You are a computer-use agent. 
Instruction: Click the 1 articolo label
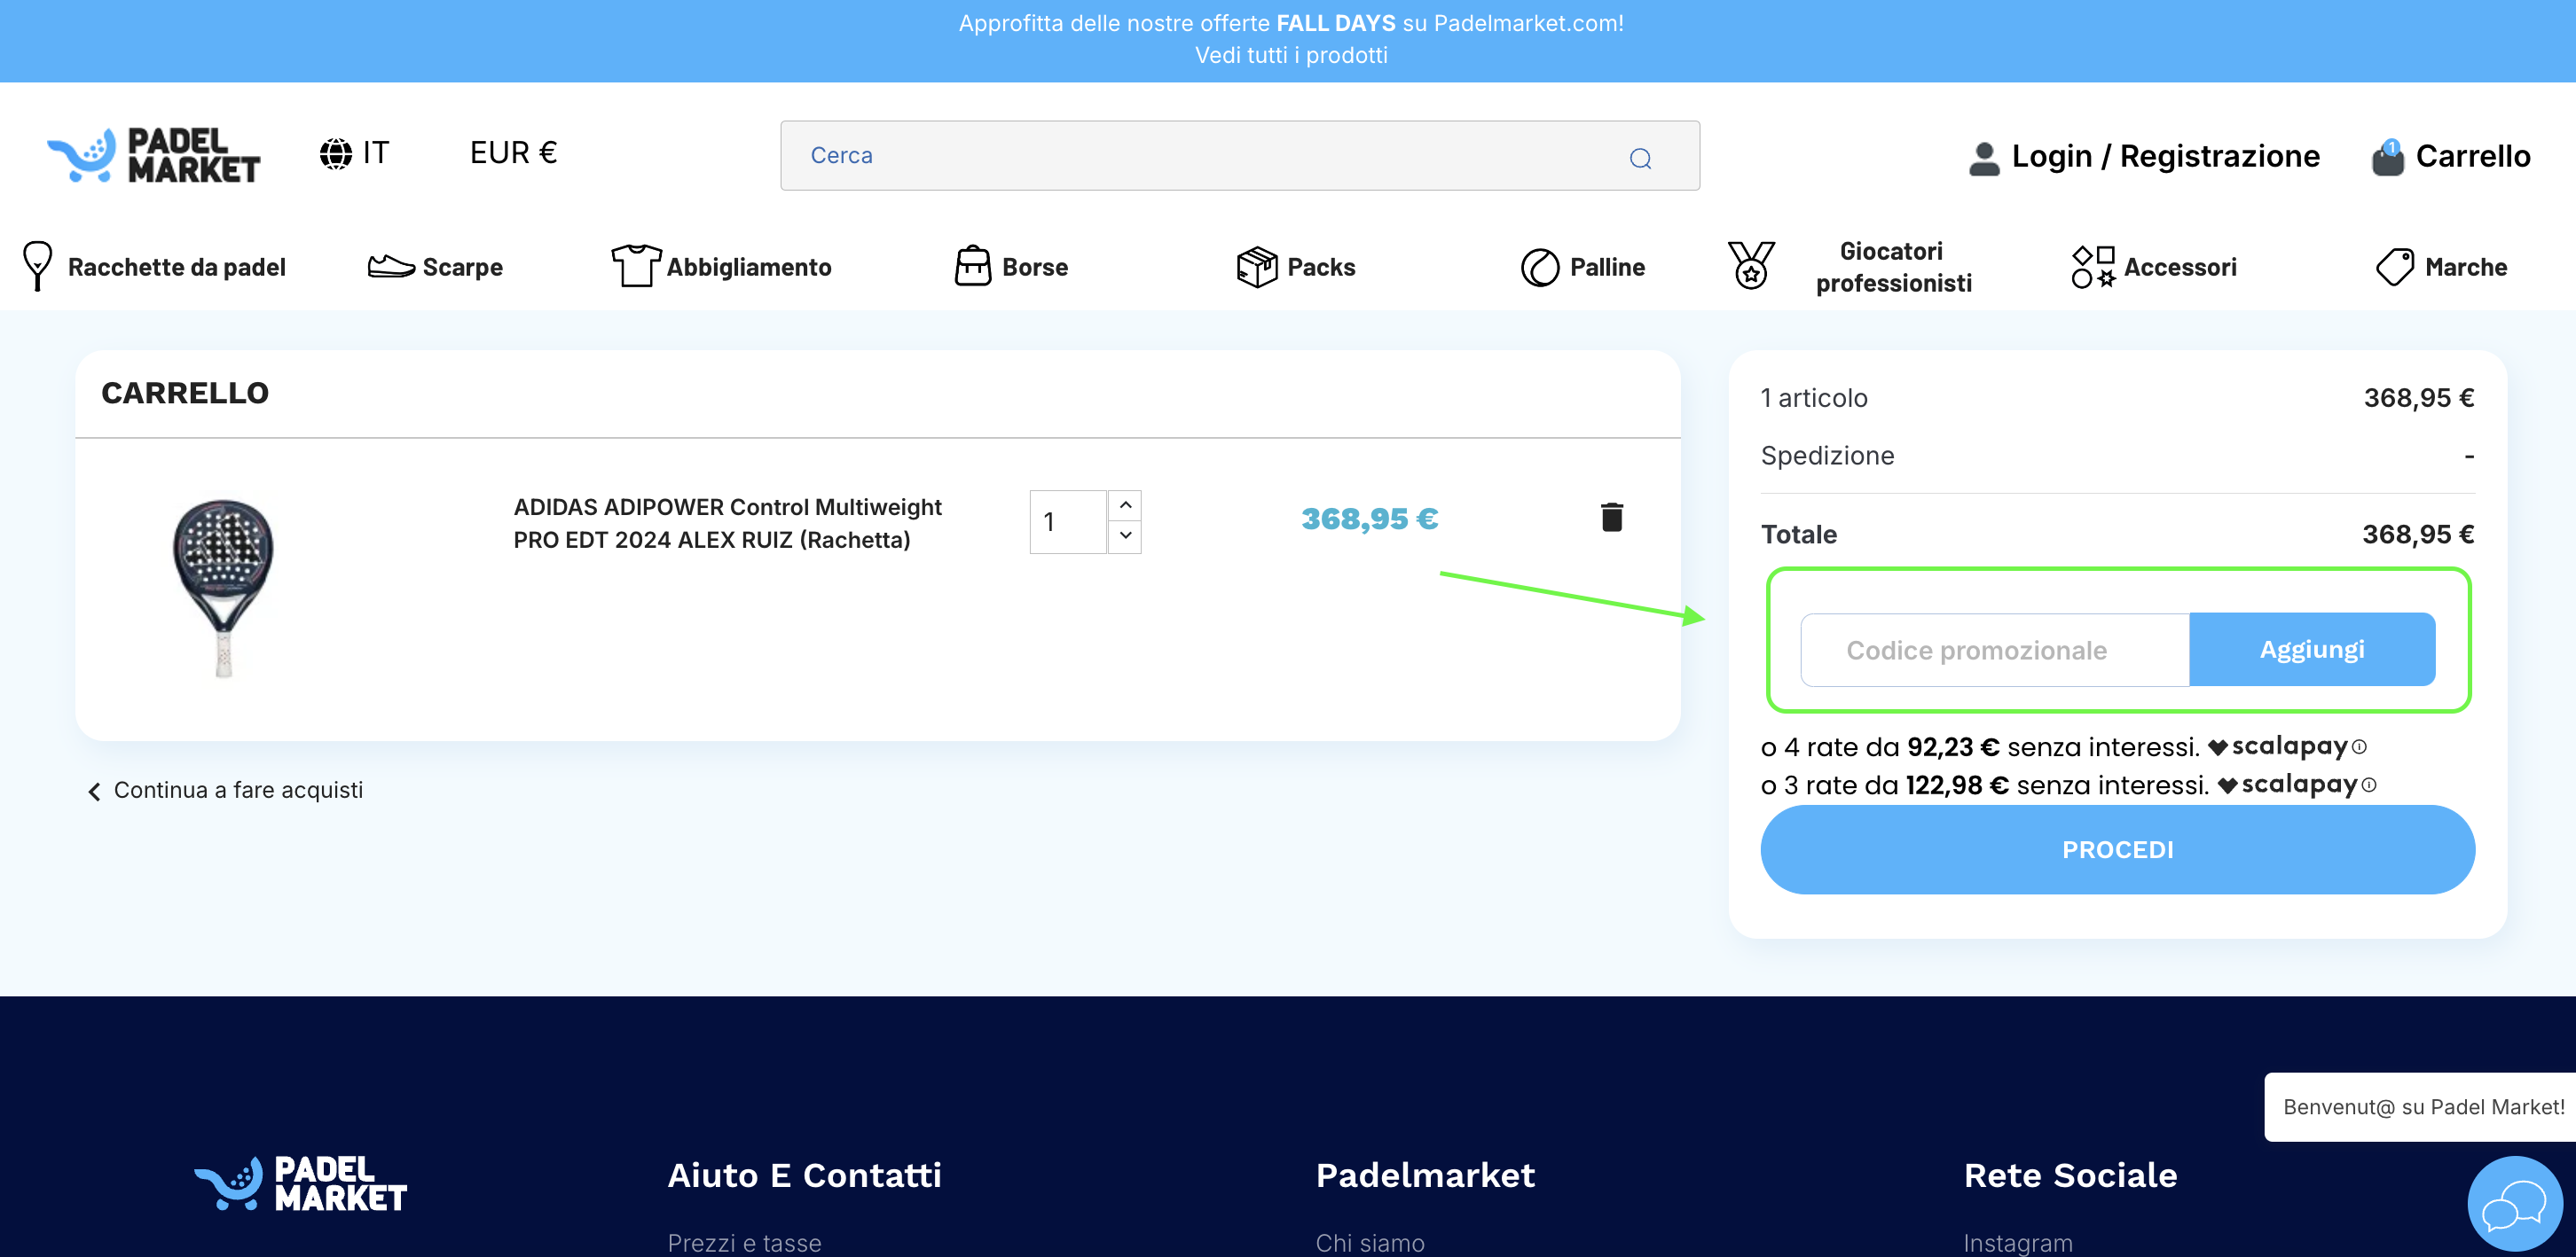point(1814,398)
